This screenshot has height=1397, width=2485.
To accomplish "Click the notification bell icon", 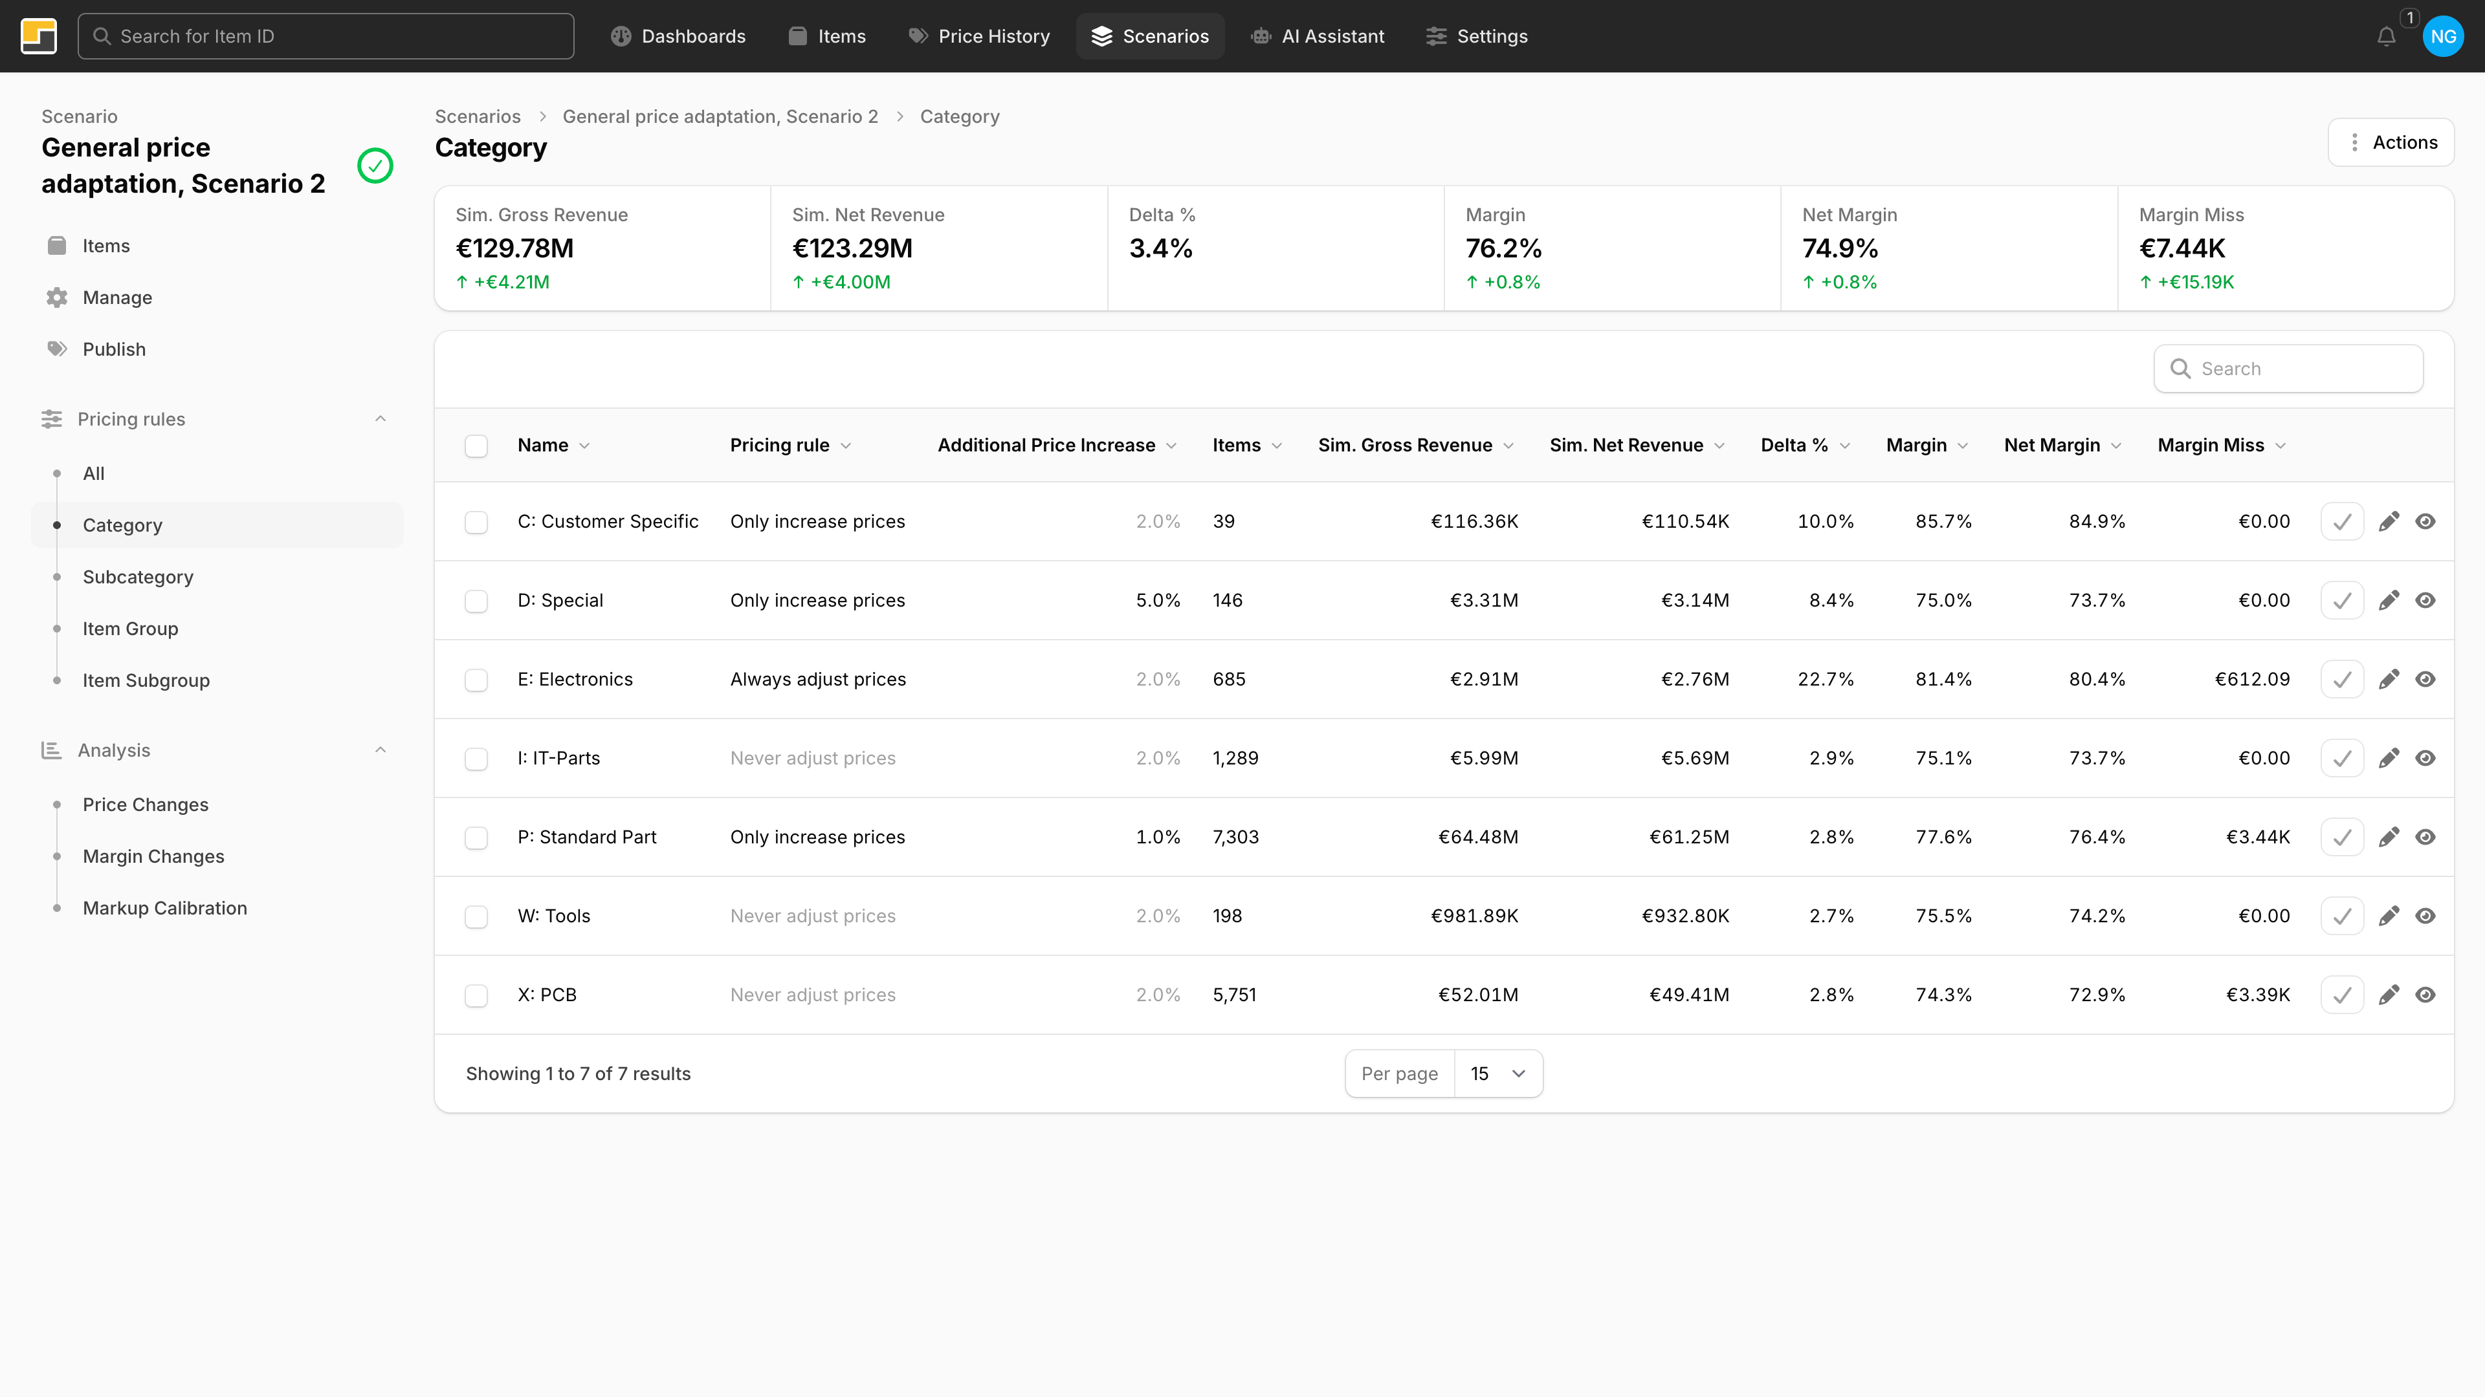I will click(x=2385, y=37).
